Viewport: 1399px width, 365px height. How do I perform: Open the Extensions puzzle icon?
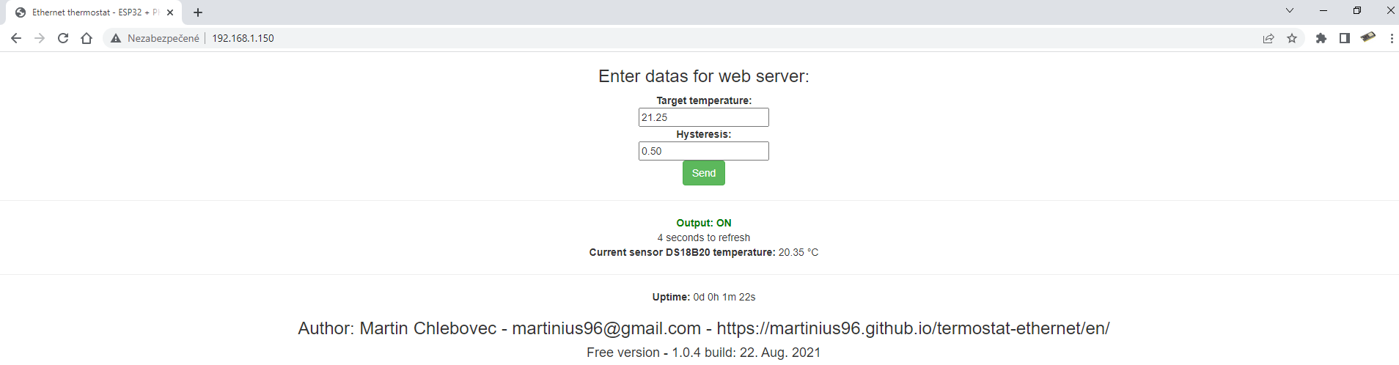point(1321,38)
